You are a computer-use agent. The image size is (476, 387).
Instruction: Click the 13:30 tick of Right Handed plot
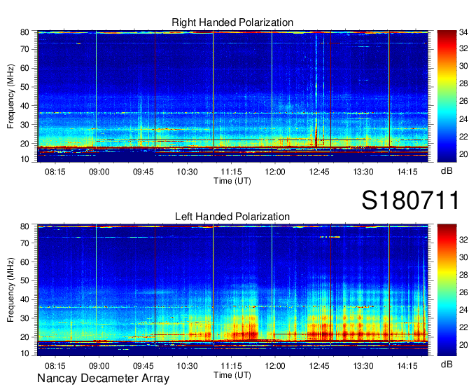(x=363, y=172)
